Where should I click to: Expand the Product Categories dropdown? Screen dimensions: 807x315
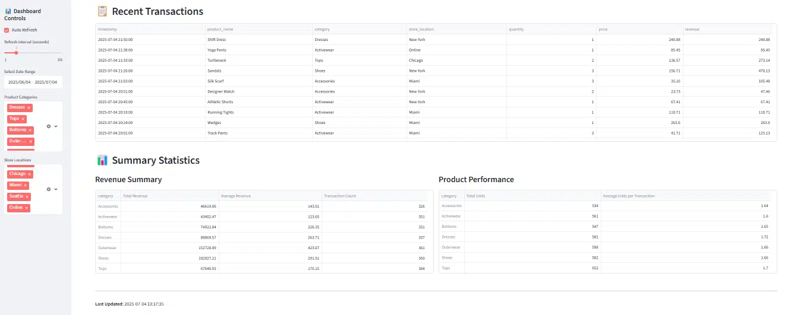click(x=56, y=126)
